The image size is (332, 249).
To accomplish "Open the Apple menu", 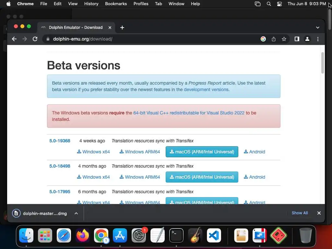I will 8,4.
